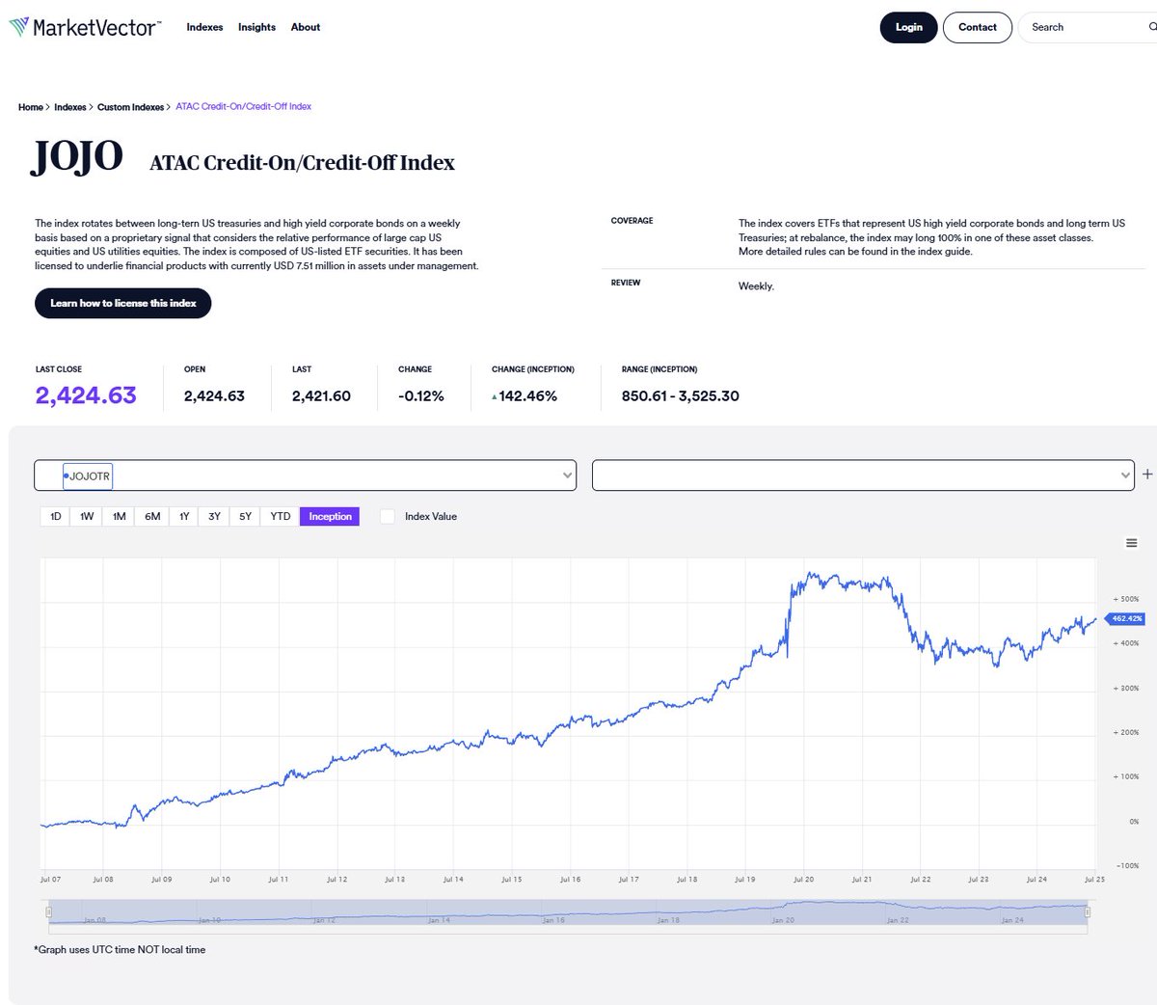
Task: Click the MarketVector logo
Action: pyautogui.click(x=85, y=27)
